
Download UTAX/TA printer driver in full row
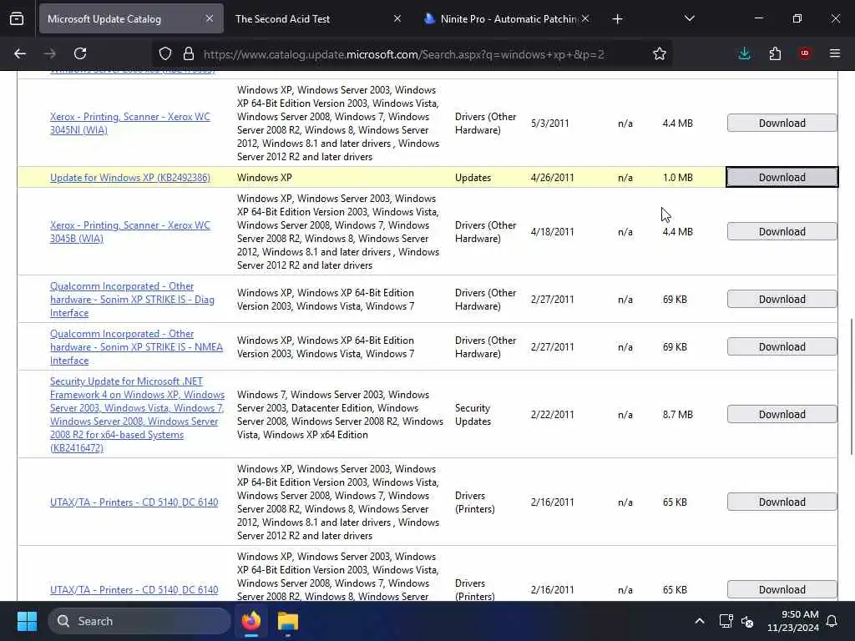[x=782, y=502]
